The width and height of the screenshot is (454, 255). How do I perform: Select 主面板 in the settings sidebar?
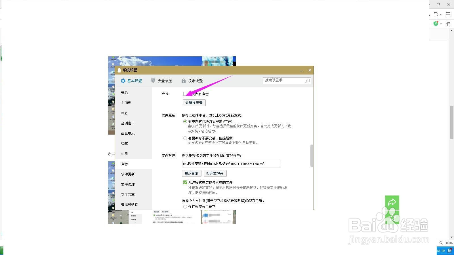coord(134,103)
